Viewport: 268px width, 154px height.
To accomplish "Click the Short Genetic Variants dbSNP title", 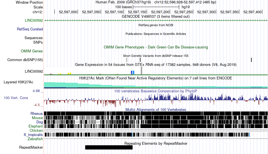I will pyautogui.click(x=156, y=56).
